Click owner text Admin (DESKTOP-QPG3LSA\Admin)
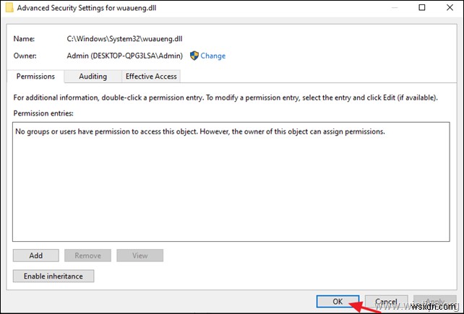The image size is (464, 314). coord(124,56)
